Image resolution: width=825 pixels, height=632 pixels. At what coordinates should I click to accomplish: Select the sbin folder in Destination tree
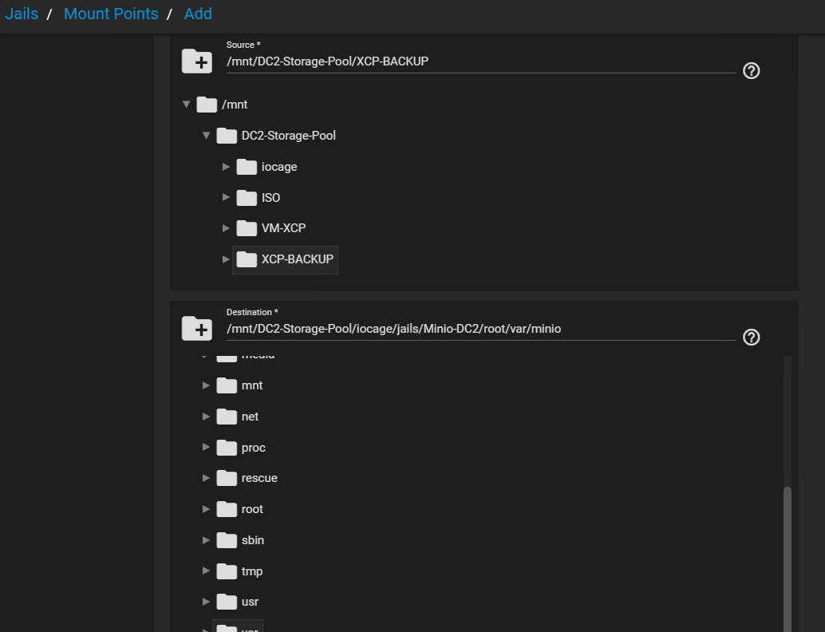click(252, 540)
